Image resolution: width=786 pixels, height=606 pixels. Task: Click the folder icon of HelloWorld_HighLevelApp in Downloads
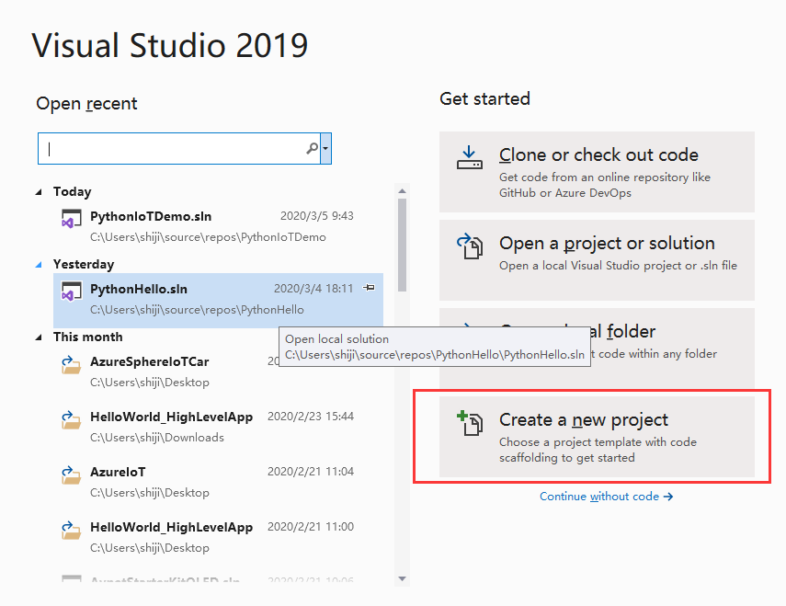pos(71,420)
